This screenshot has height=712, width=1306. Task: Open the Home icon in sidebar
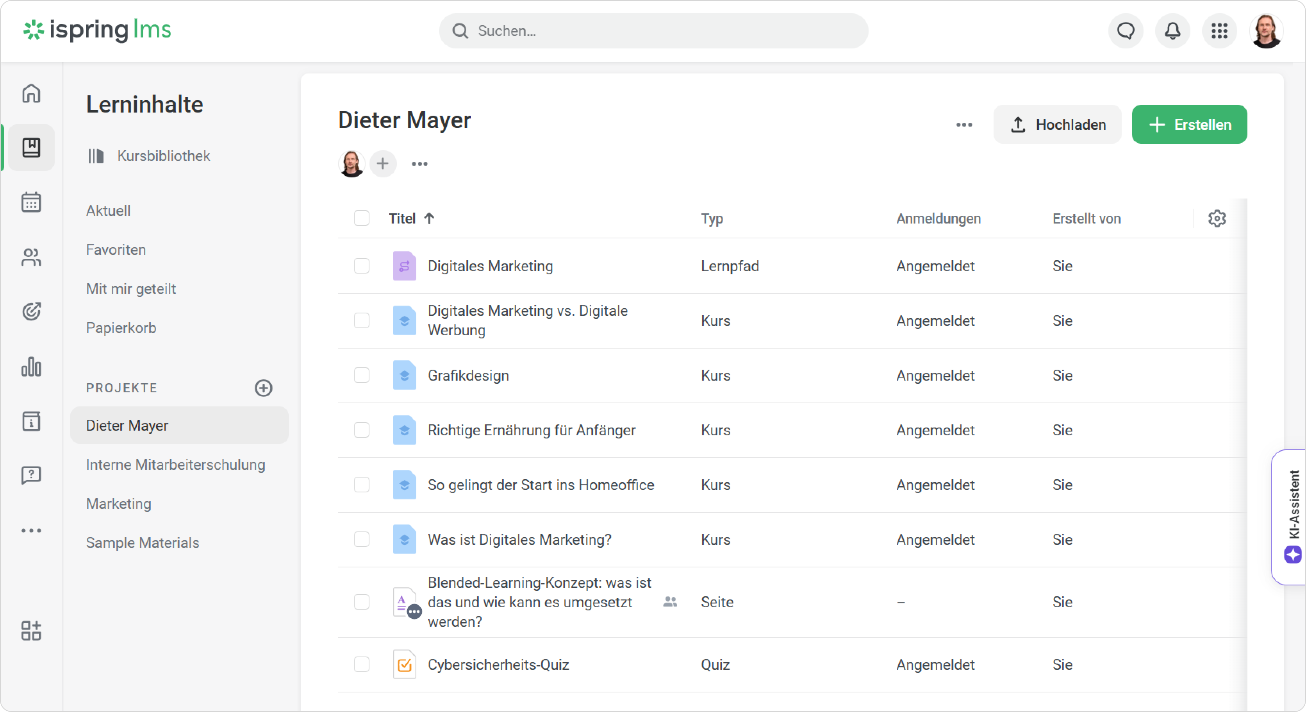[x=31, y=93]
